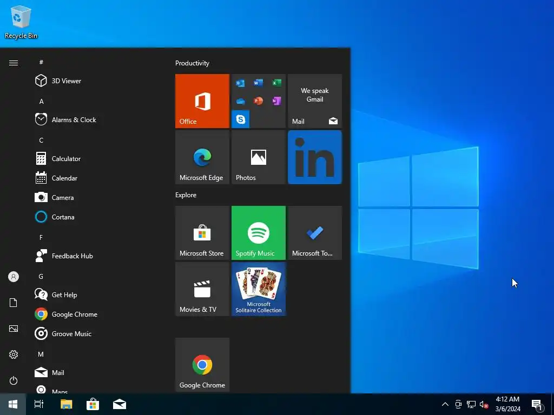
Task: Open 3D Viewer from the app list
Action: (95, 81)
